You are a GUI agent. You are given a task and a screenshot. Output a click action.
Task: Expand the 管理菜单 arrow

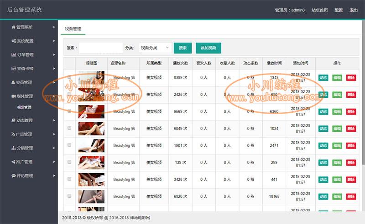[54, 27]
